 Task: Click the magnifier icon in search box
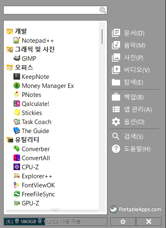[x=103, y=10]
